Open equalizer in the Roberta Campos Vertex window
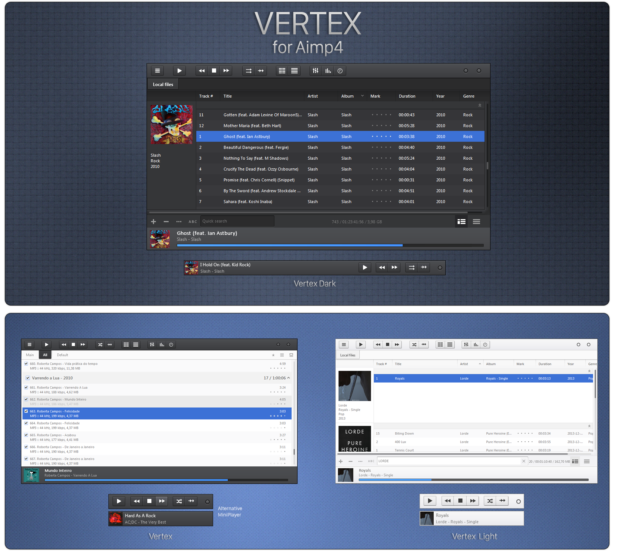The image size is (618, 555). point(152,345)
